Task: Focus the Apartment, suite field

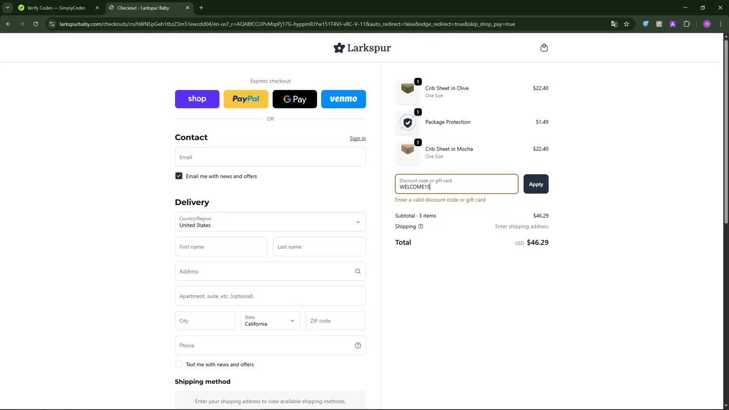Action: click(270, 296)
